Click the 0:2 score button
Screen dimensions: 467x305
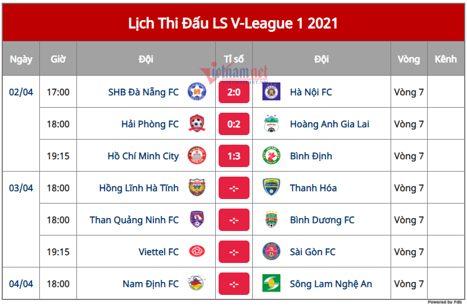pyautogui.click(x=234, y=124)
